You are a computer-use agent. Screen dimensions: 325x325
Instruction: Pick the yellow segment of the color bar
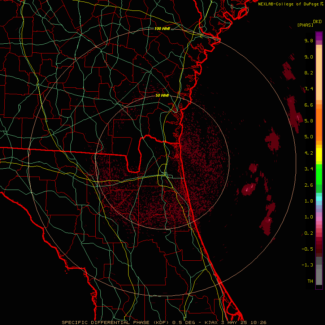coord(319,155)
